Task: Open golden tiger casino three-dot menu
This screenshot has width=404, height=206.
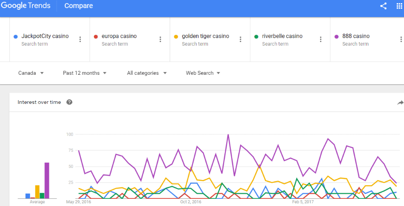Action: [x=241, y=39]
